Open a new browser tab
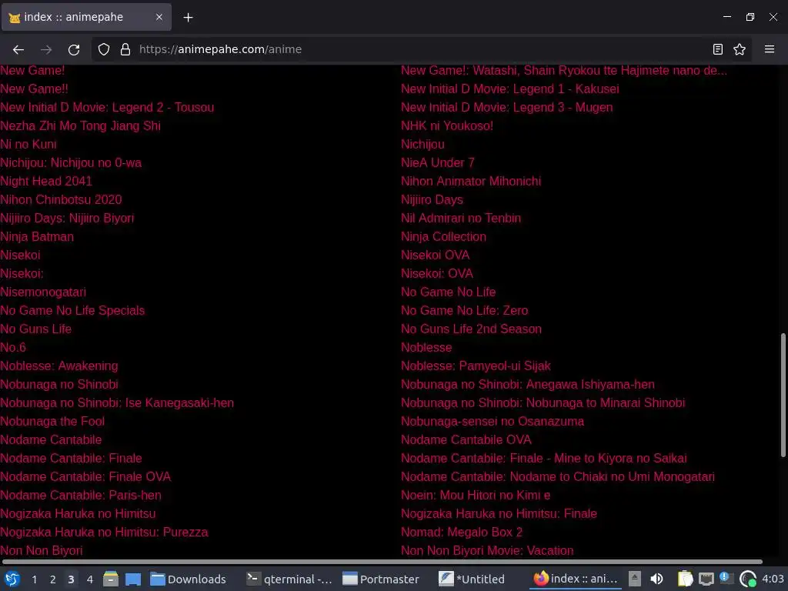788x591 pixels. [x=188, y=18]
